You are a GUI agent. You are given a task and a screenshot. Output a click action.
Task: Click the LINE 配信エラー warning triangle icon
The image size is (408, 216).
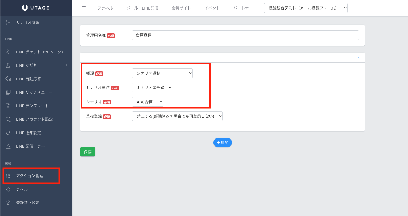click(x=8, y=146)
